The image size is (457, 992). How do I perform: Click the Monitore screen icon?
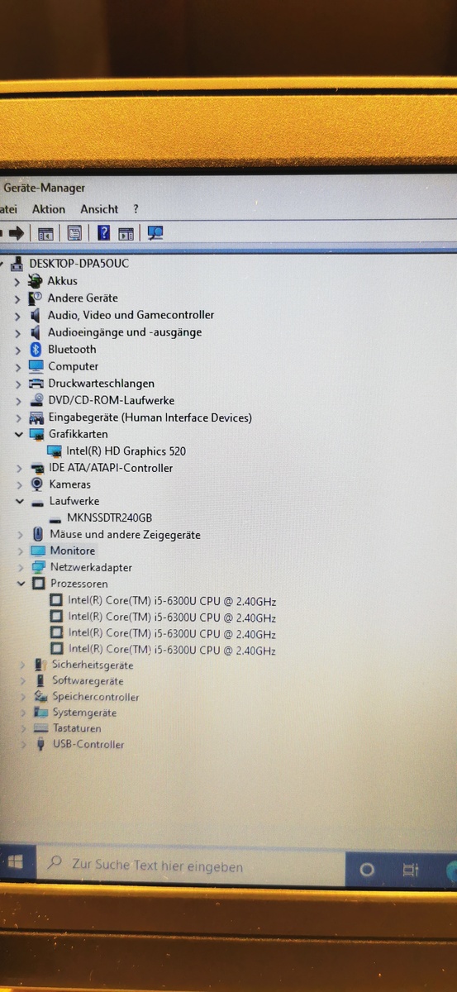tap(38, 551)
